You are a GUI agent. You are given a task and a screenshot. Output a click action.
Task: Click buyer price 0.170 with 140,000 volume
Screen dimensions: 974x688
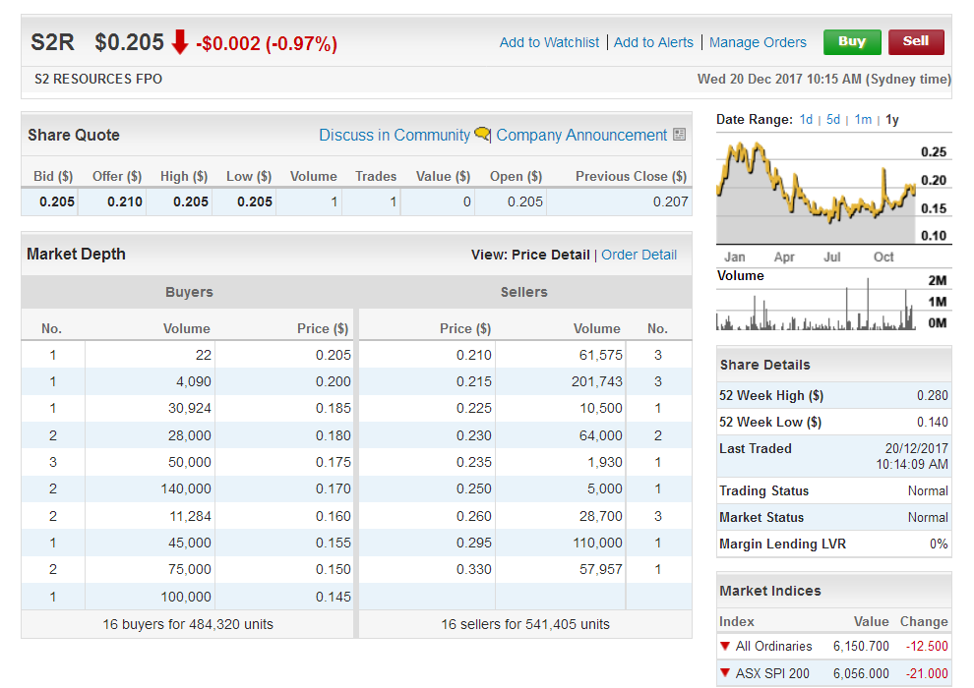tap(333, 488)
